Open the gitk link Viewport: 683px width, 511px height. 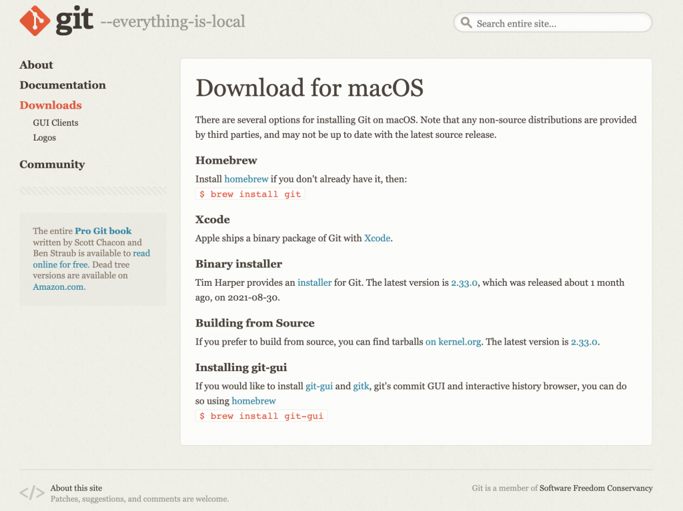point(361,386)
